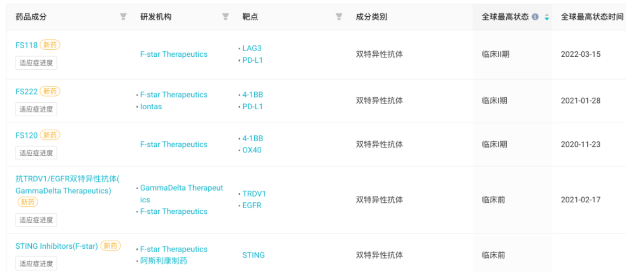Open the FS222 drug link

pos(27,92)
